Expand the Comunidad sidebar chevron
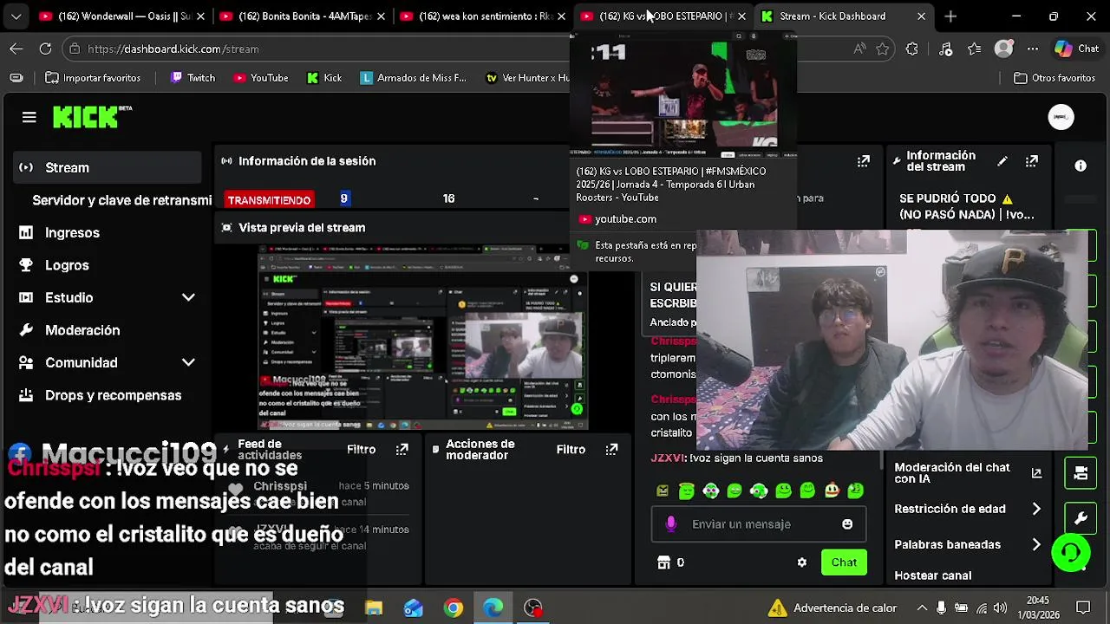1110x624 pixels. point(188,362)
